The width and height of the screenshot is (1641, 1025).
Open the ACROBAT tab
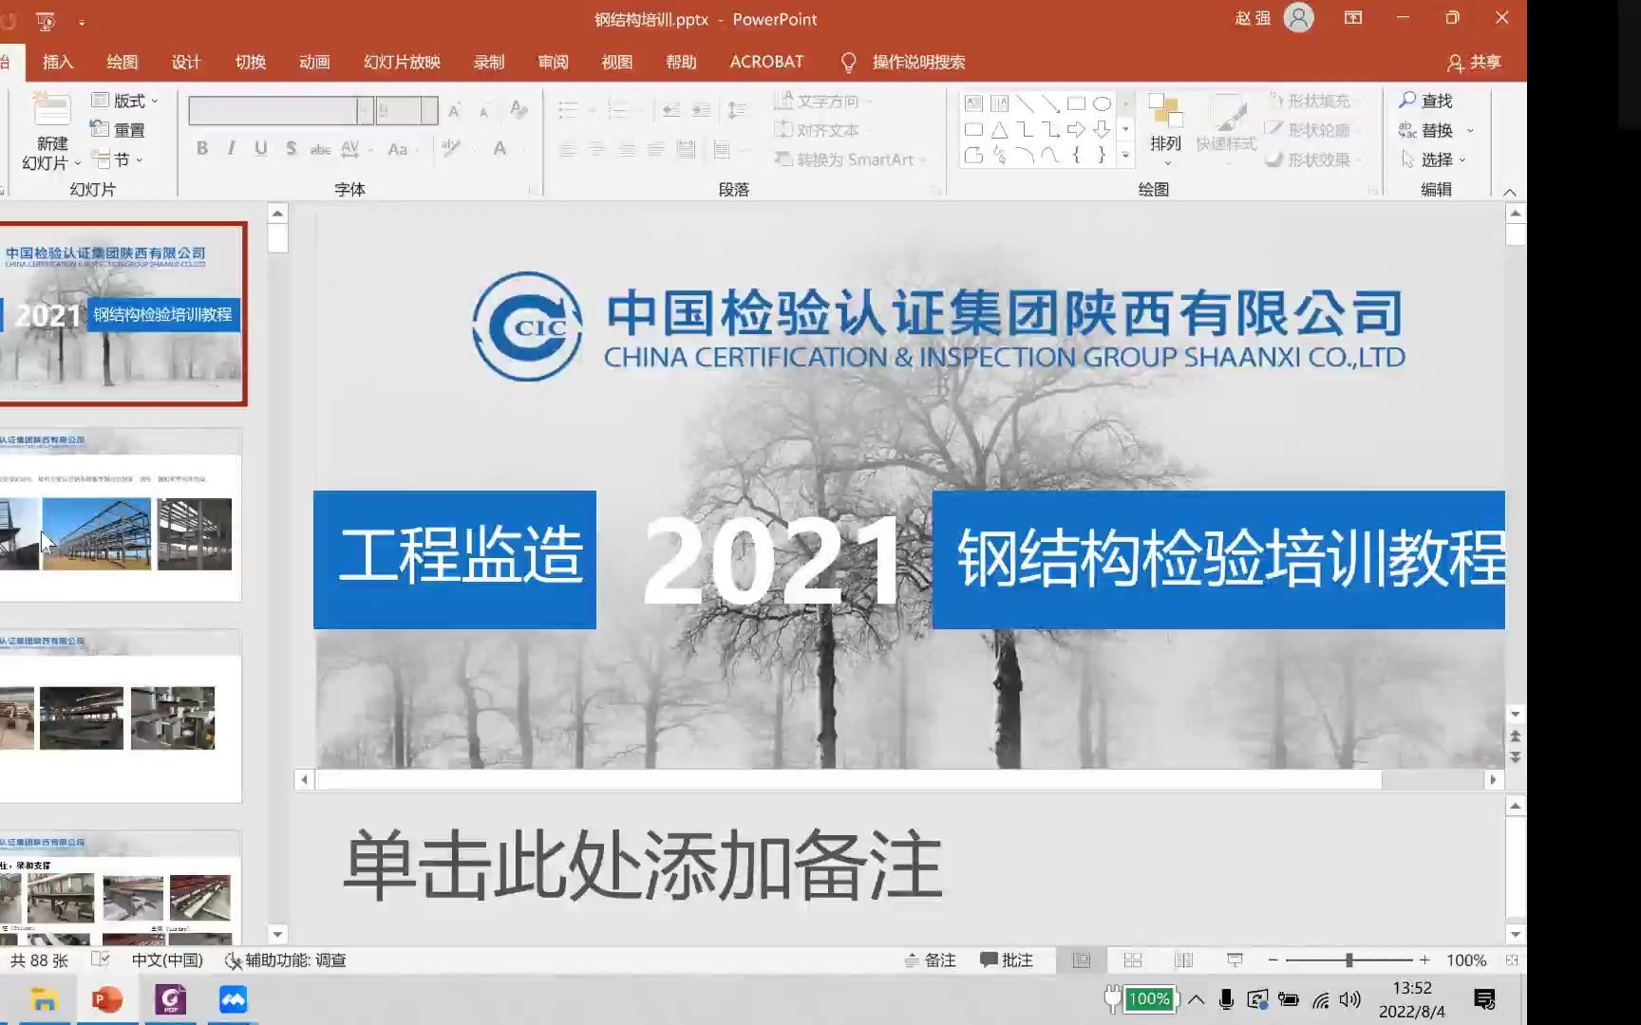coord(766,62)
